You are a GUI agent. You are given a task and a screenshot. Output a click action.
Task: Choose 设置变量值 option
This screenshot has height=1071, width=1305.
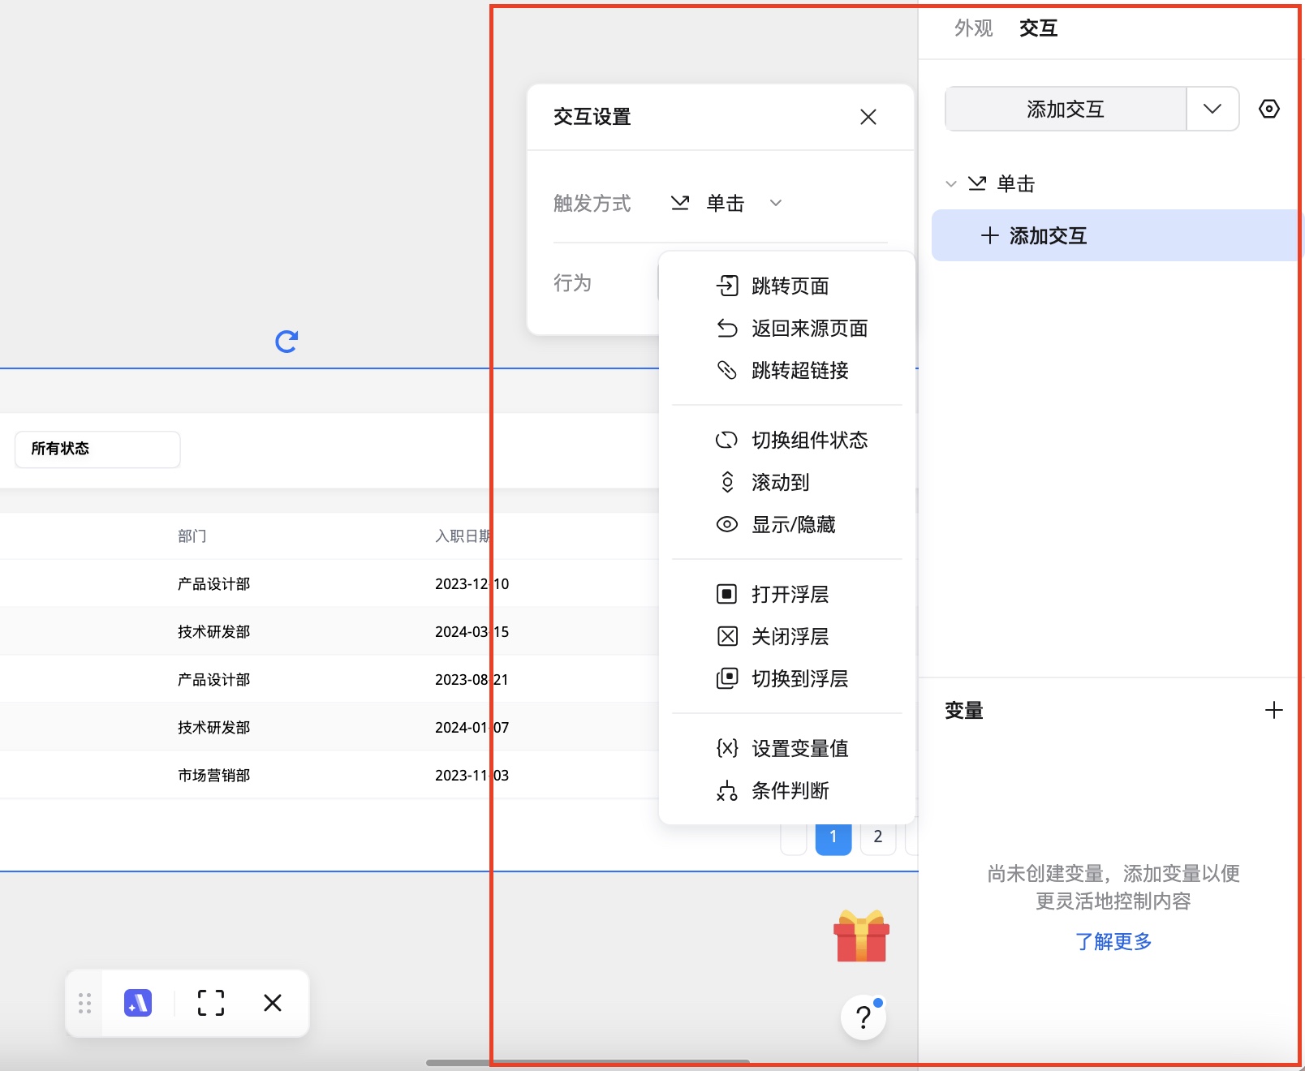(787, 748)
